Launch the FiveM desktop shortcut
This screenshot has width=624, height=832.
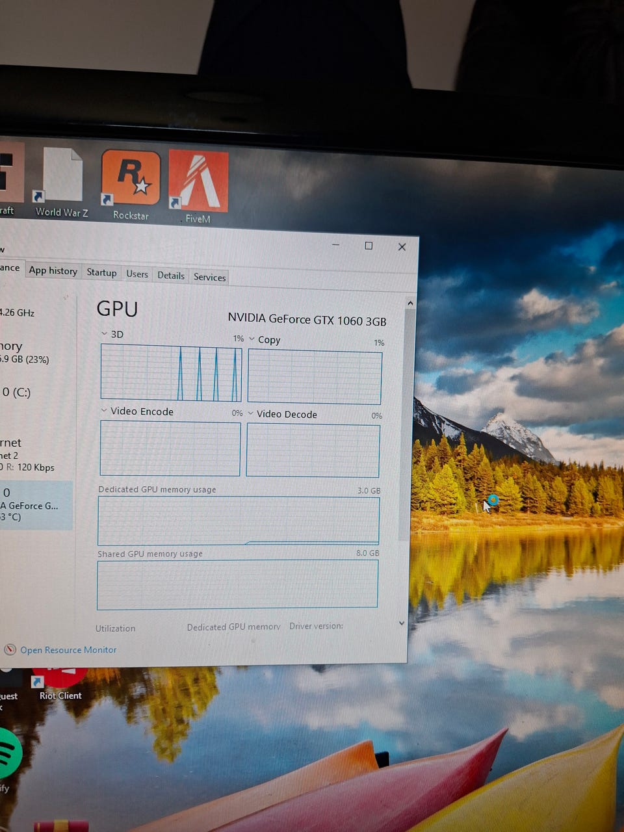point(198,187)
